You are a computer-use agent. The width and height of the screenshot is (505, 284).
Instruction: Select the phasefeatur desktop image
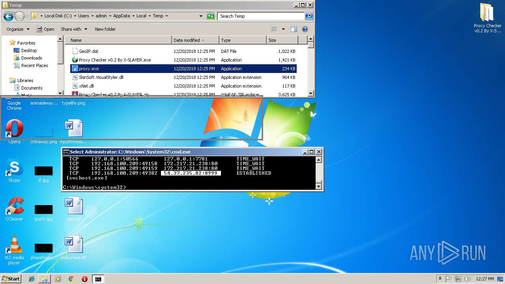[x=43, y=251]
